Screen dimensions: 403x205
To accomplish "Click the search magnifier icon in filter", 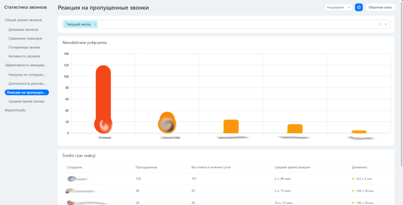I will pyautogui.click(x=380, y=24).
